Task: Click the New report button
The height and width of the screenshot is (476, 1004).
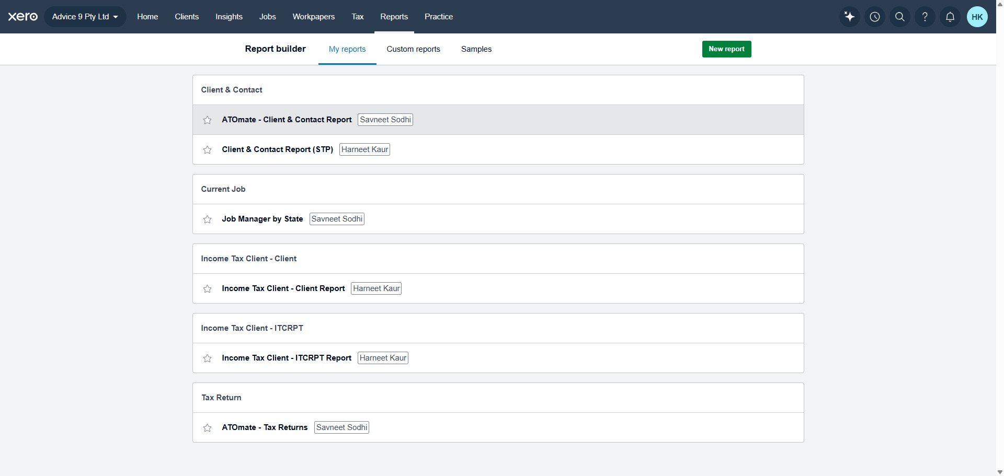Action: [x=727, y=49]
